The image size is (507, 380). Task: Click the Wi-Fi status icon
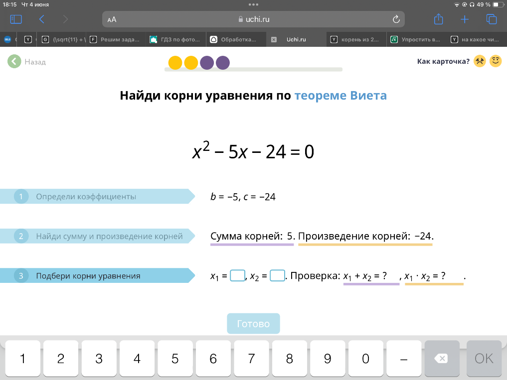(x=457, y=4)
